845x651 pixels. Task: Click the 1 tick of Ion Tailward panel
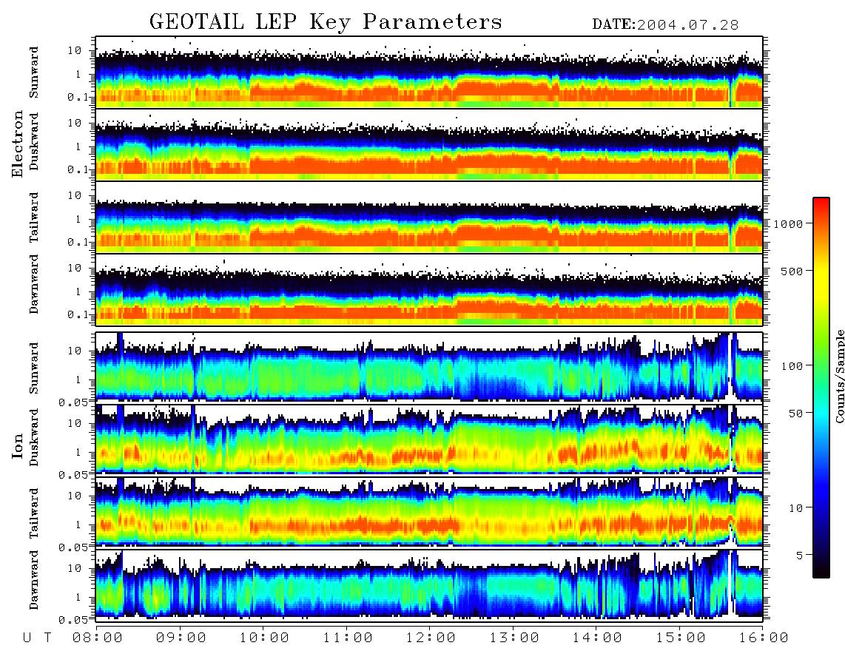(x=78, y=524)
